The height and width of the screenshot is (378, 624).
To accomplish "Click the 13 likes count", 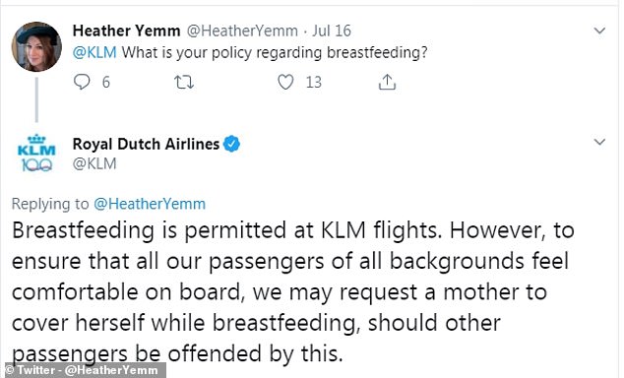I will [x=314, y=82].
